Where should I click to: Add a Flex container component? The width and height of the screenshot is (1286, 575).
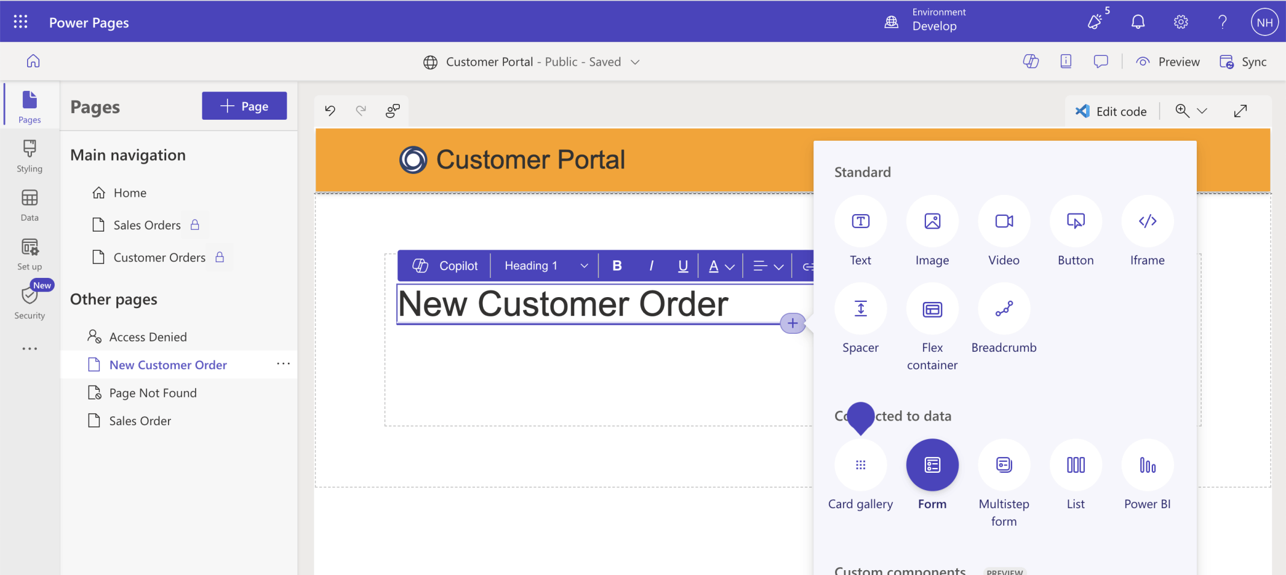[x=932, y=328]
